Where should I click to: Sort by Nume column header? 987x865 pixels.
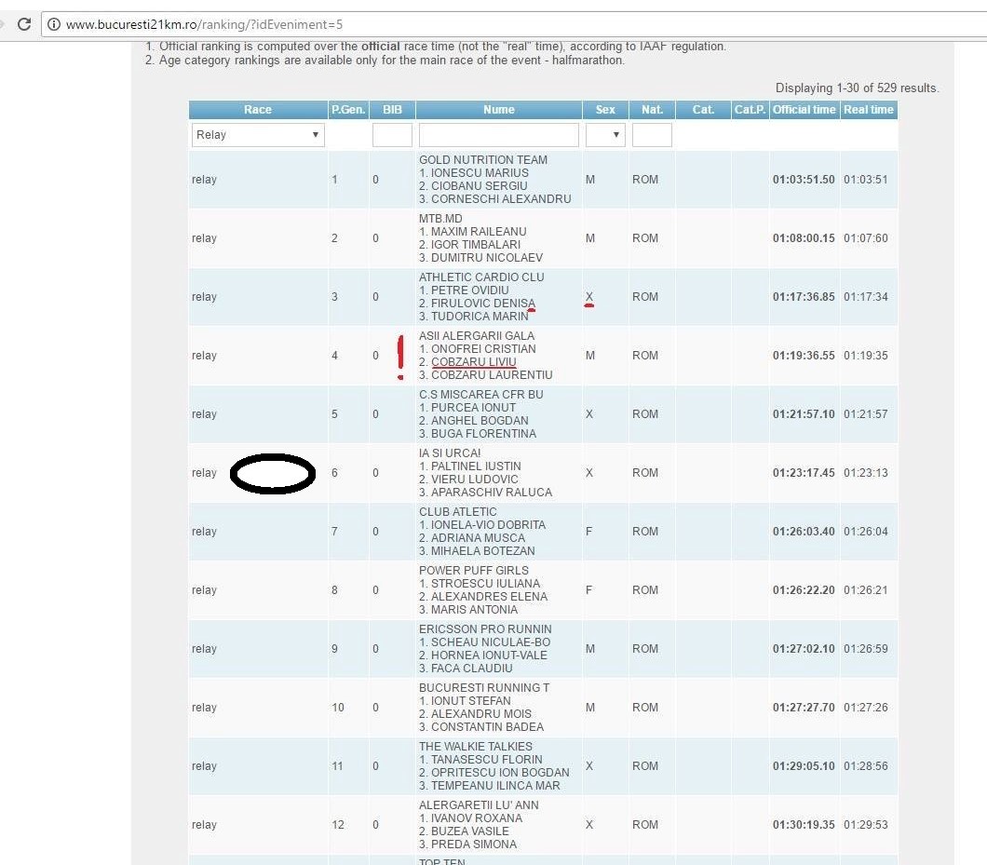point(498,110)
